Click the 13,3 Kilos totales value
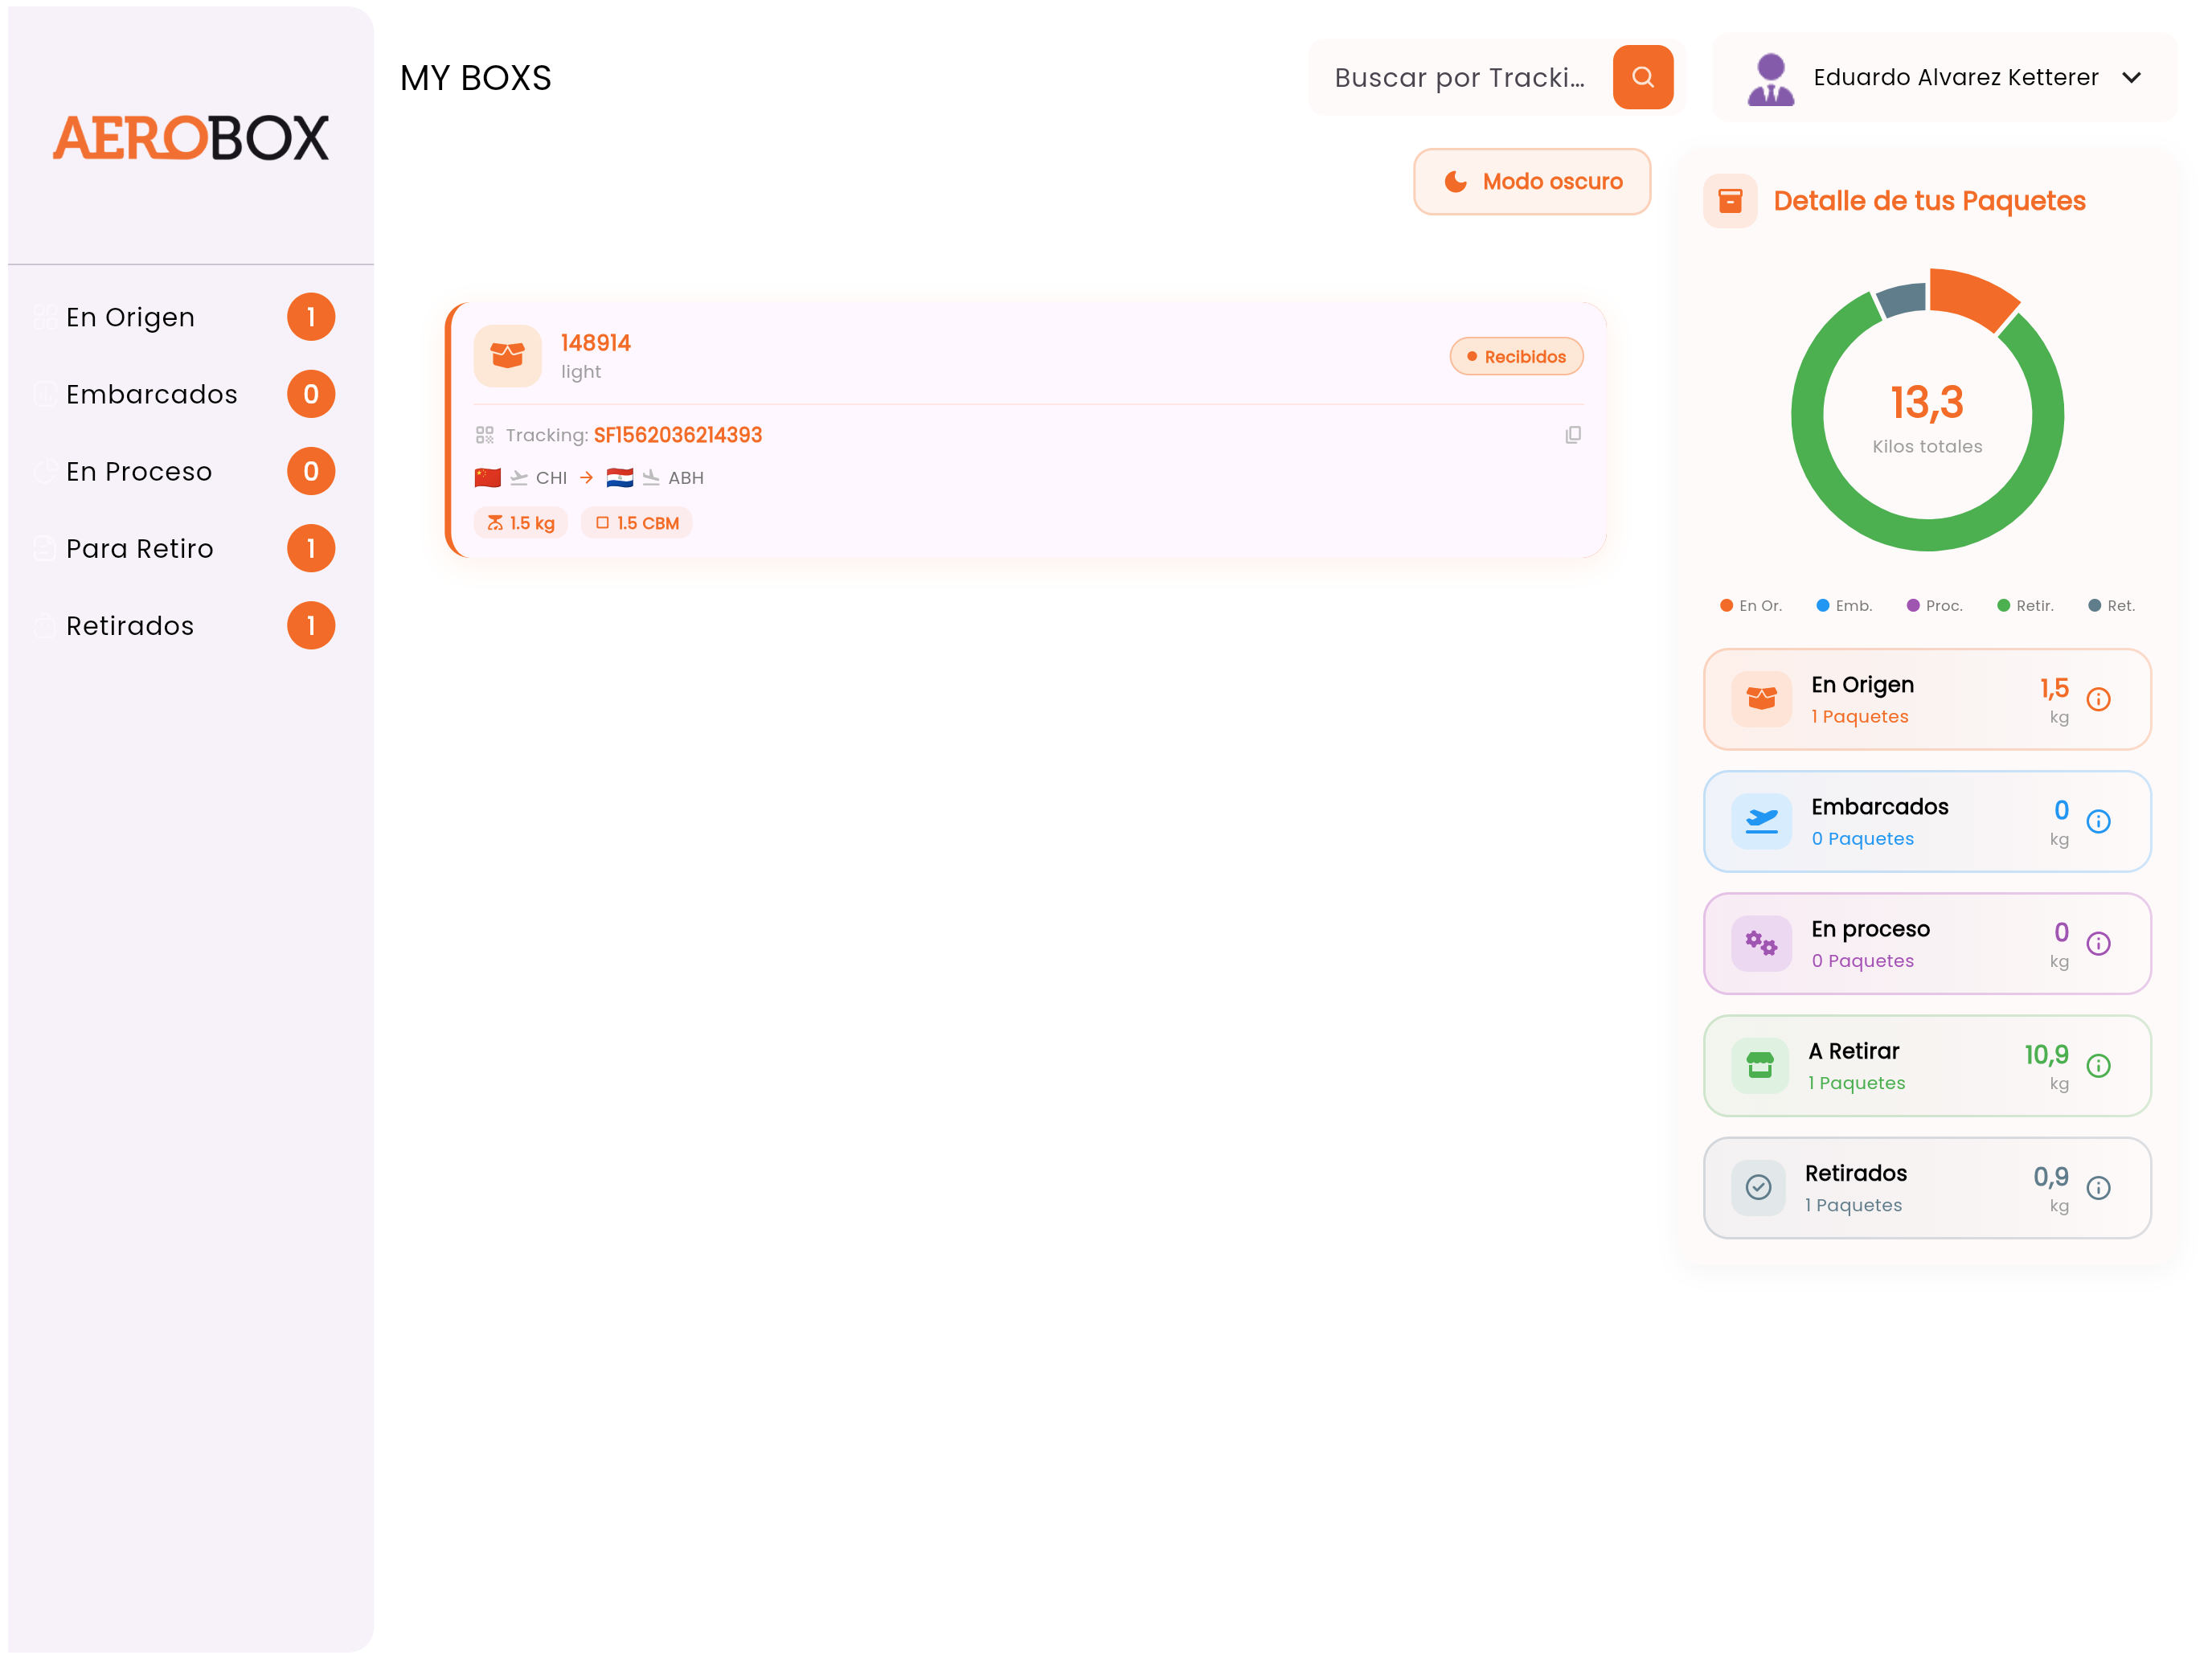Image resolution: width=2212 pixels, height=1659 pixels. [1926, 402]
